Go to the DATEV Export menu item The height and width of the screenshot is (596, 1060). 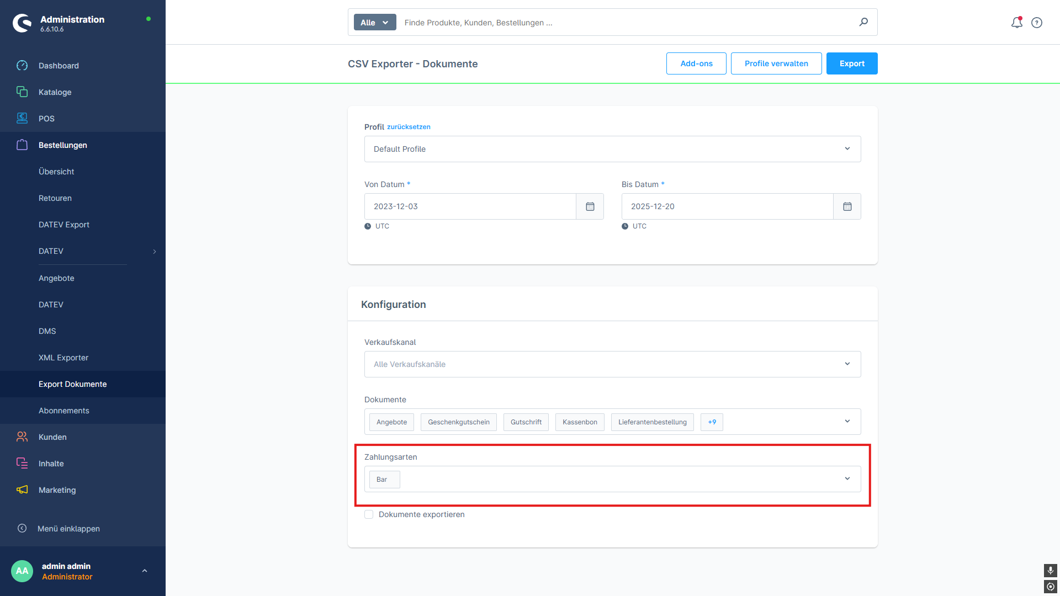coord(64,225)
